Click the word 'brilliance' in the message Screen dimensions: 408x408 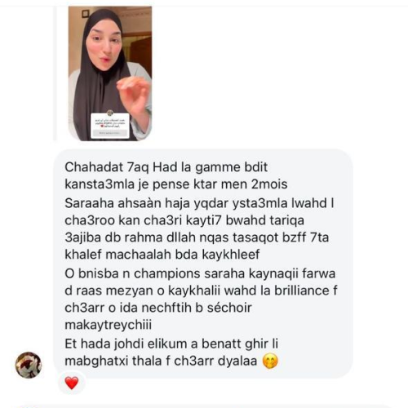302,290
